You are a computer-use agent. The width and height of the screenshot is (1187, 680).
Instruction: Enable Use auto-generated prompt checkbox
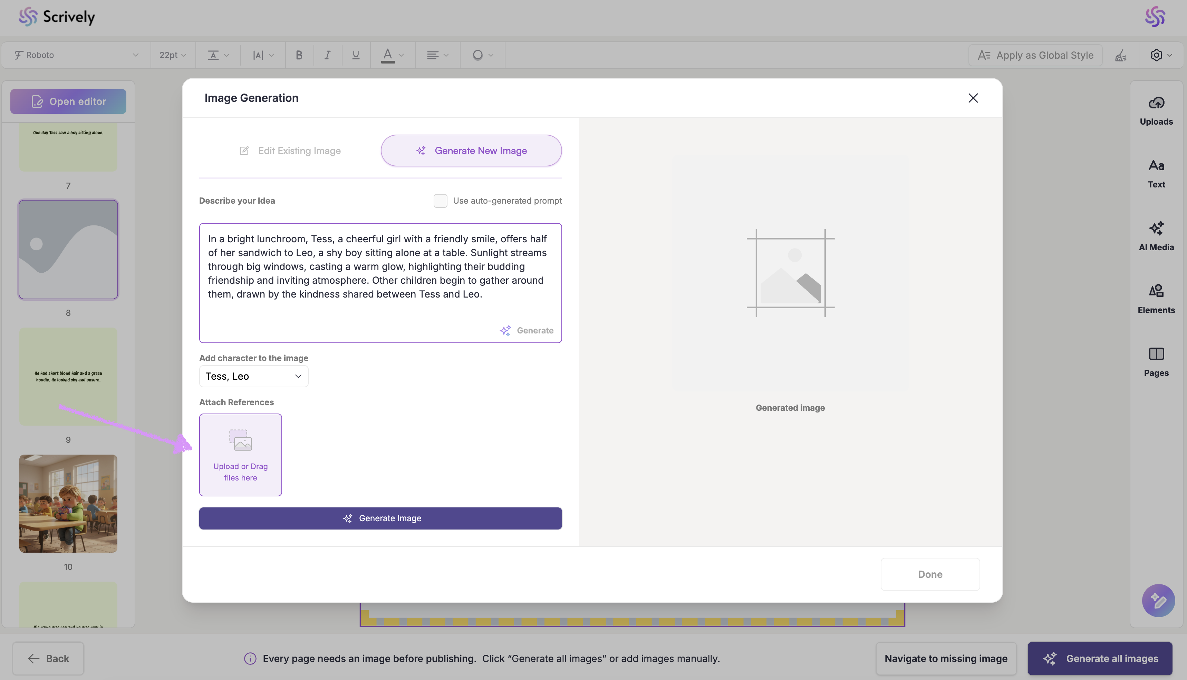[x=440, y=201]
